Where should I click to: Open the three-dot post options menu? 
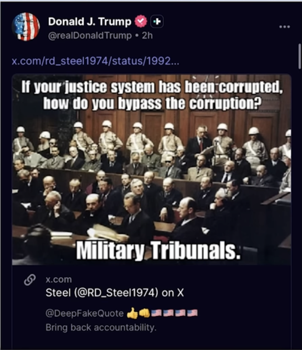pyautogui.click(x=285, y=27)
